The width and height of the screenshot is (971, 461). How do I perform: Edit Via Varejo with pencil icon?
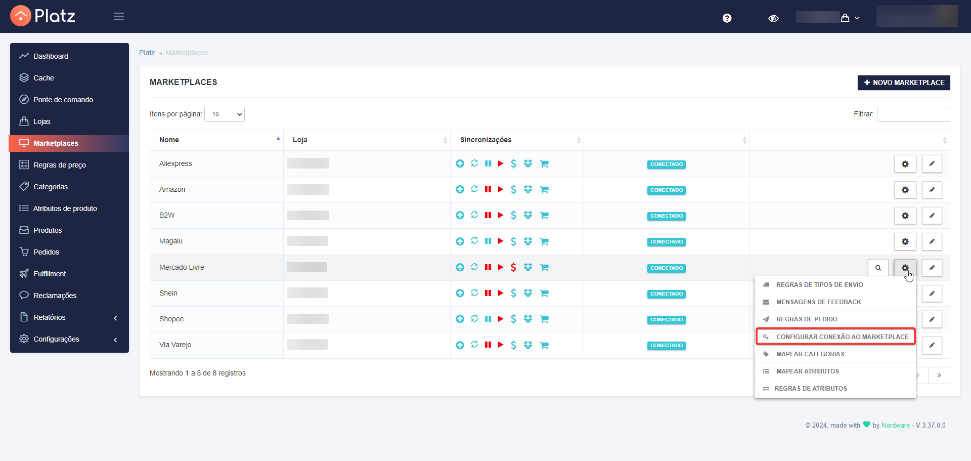point(932,345)
